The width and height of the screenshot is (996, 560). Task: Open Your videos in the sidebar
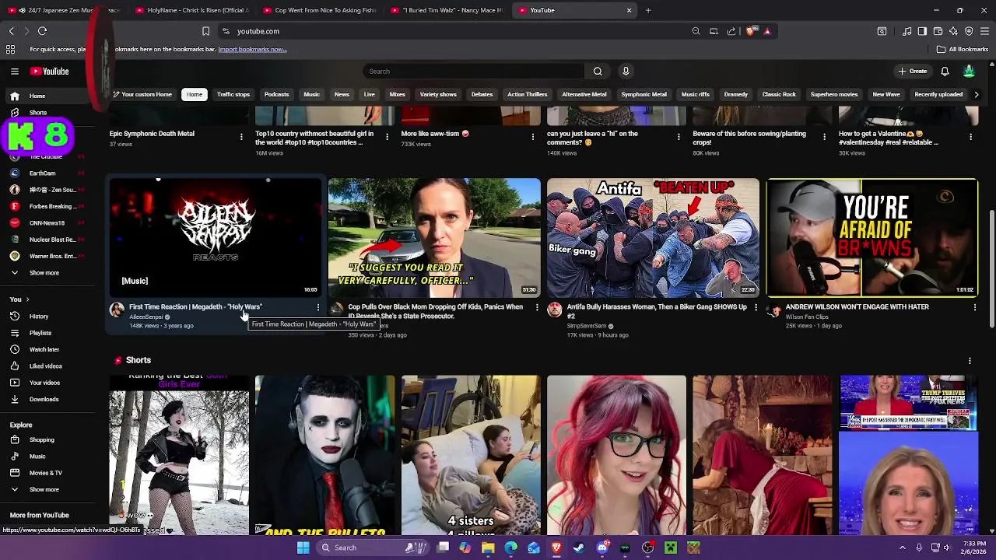pos(51,383)
